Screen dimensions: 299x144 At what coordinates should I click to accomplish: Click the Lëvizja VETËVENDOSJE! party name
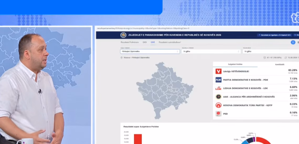point(236,71)
